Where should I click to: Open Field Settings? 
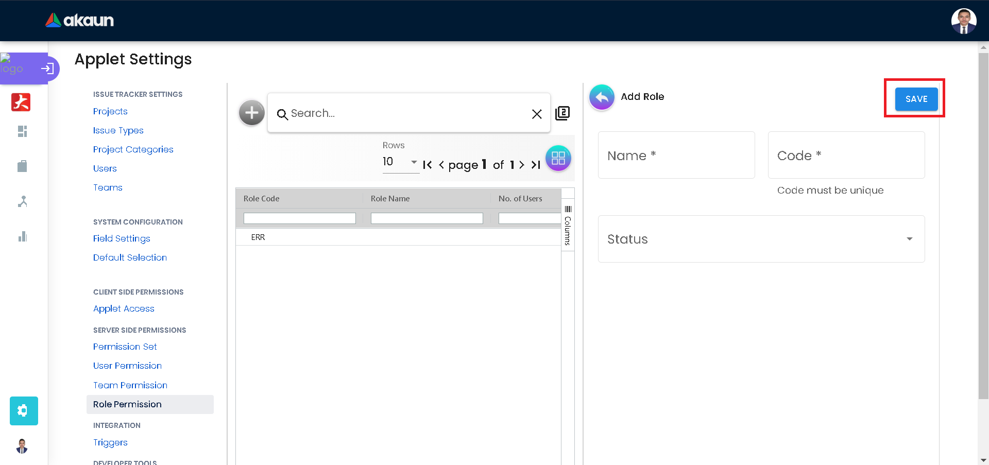pyautogui.click(x=122, y=238)
